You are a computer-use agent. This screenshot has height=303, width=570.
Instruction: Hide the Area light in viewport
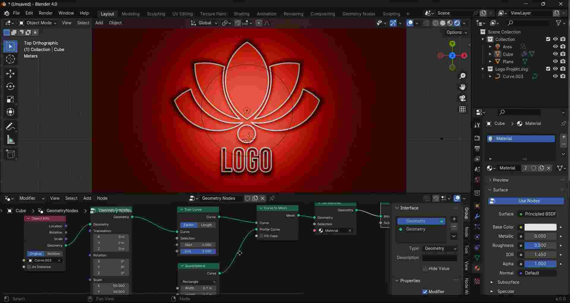tap(555, 47)
